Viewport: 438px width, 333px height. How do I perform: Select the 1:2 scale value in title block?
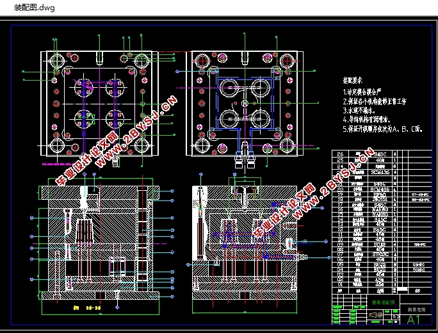click(x=396, y=316)
